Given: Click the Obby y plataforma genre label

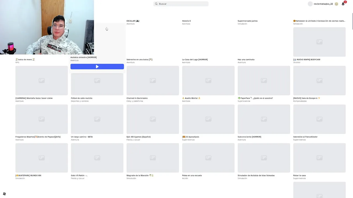Looking at the screenshot, I should point(135,101).
